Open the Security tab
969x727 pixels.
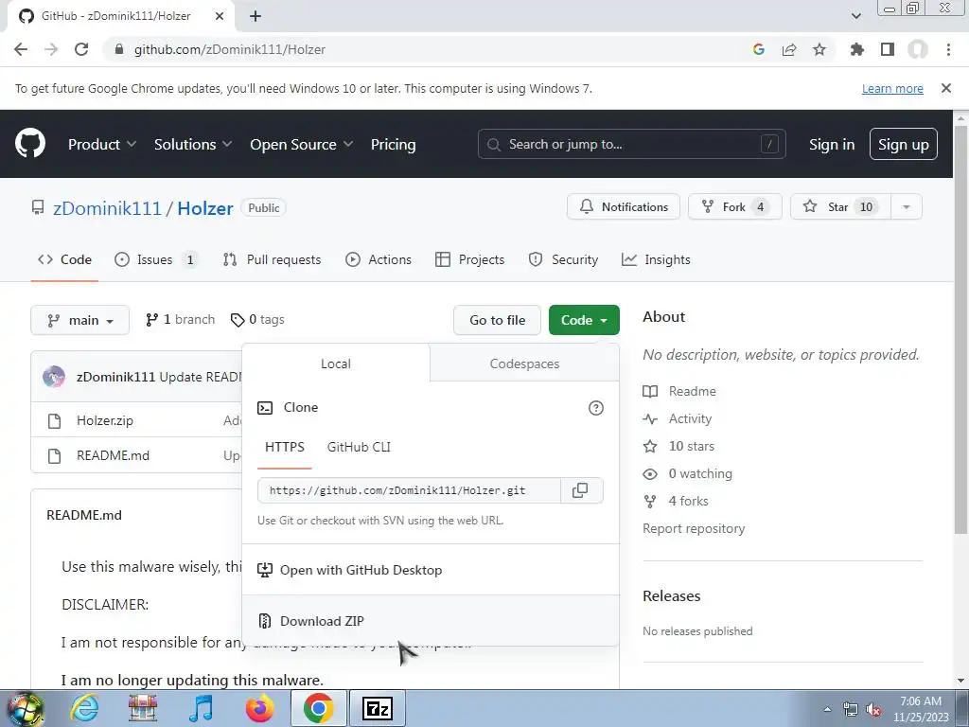pos(564,259)
